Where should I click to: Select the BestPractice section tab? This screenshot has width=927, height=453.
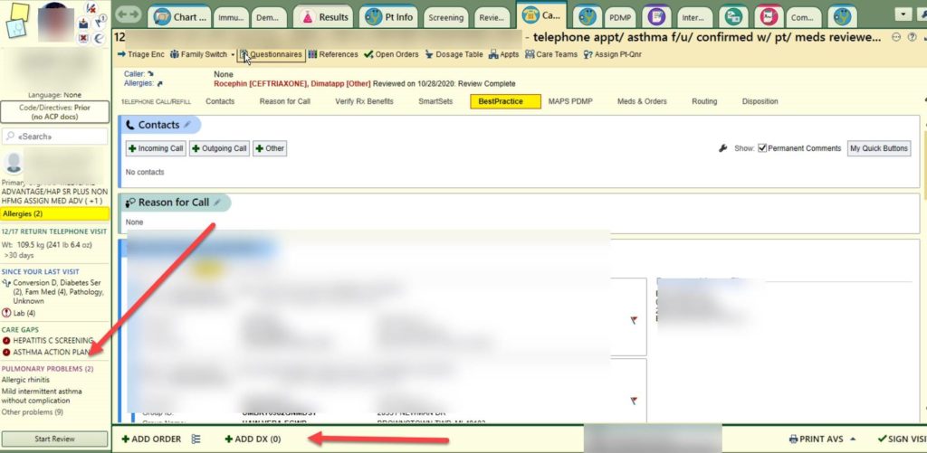coord(504,101)
